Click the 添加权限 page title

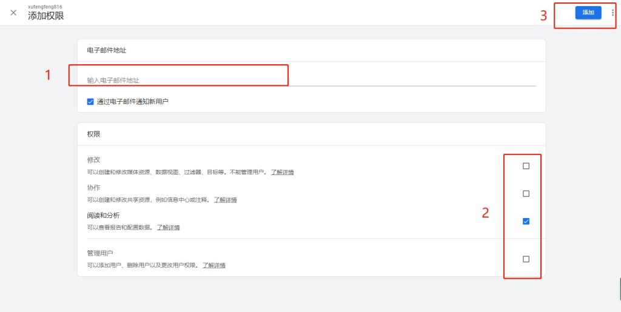tap(46, 16)
